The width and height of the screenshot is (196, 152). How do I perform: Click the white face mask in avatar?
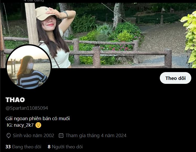(x=30, y=66)
